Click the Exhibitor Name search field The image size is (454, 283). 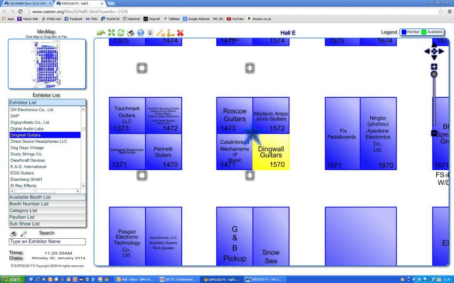point(47,241)
